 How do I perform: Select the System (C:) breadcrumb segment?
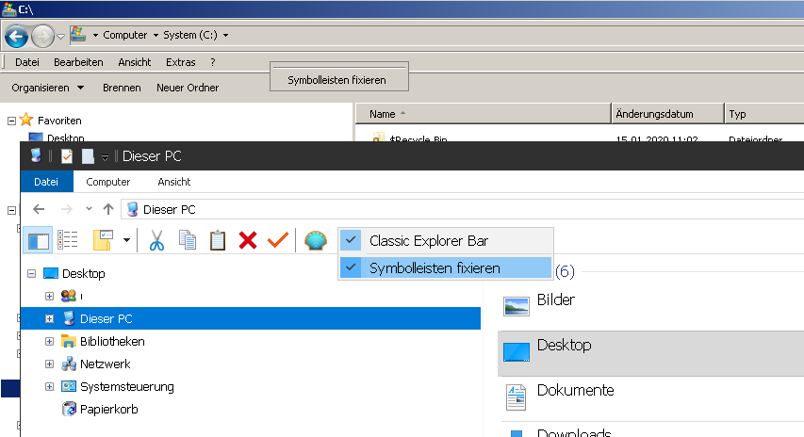pos(189,35)
